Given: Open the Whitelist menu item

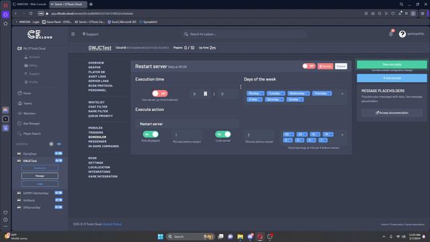Looking at the screenshot, I should click(x=96, y=102).
